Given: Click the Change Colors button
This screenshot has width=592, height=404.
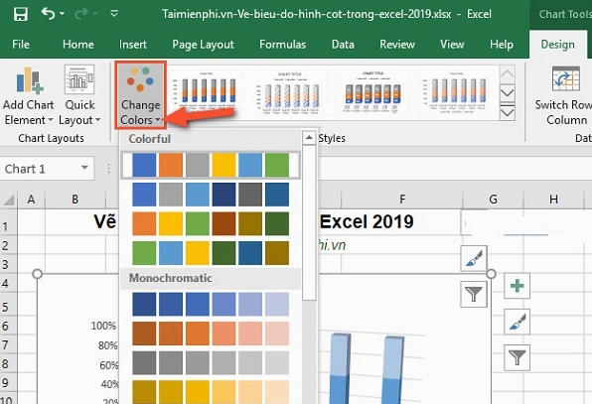Looking at the screenshot, I should click(140, 95).
